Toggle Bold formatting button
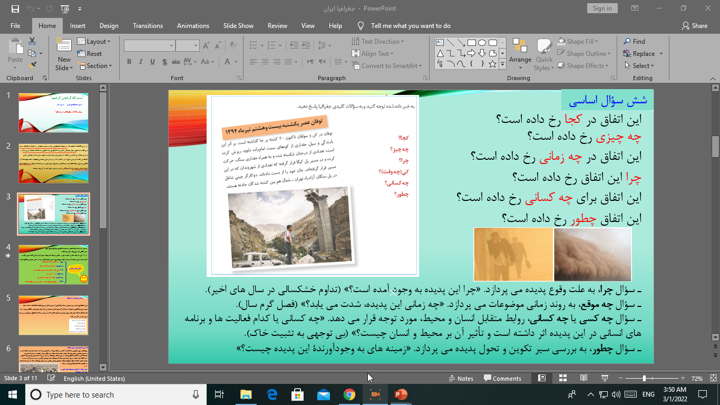Screen dimensions: 720x405 (x=129, y=62)
